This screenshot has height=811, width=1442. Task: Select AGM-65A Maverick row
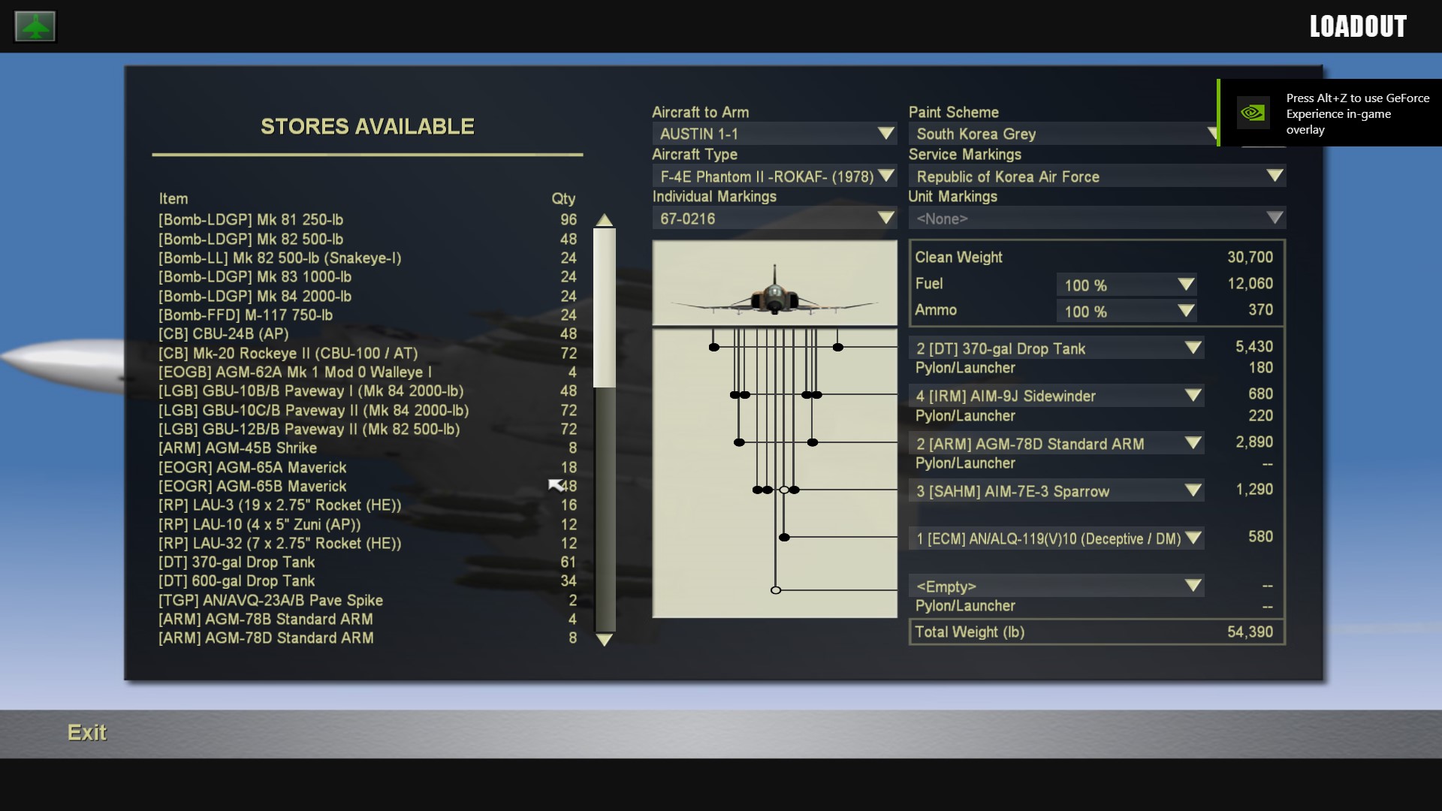(368, 468)
